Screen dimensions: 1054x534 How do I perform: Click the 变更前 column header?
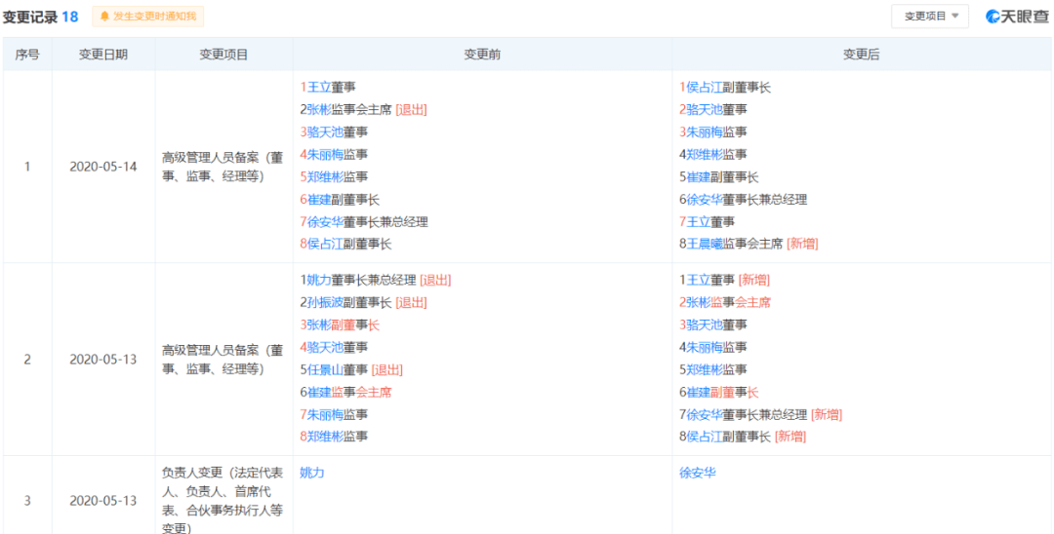tap(483, 55)
